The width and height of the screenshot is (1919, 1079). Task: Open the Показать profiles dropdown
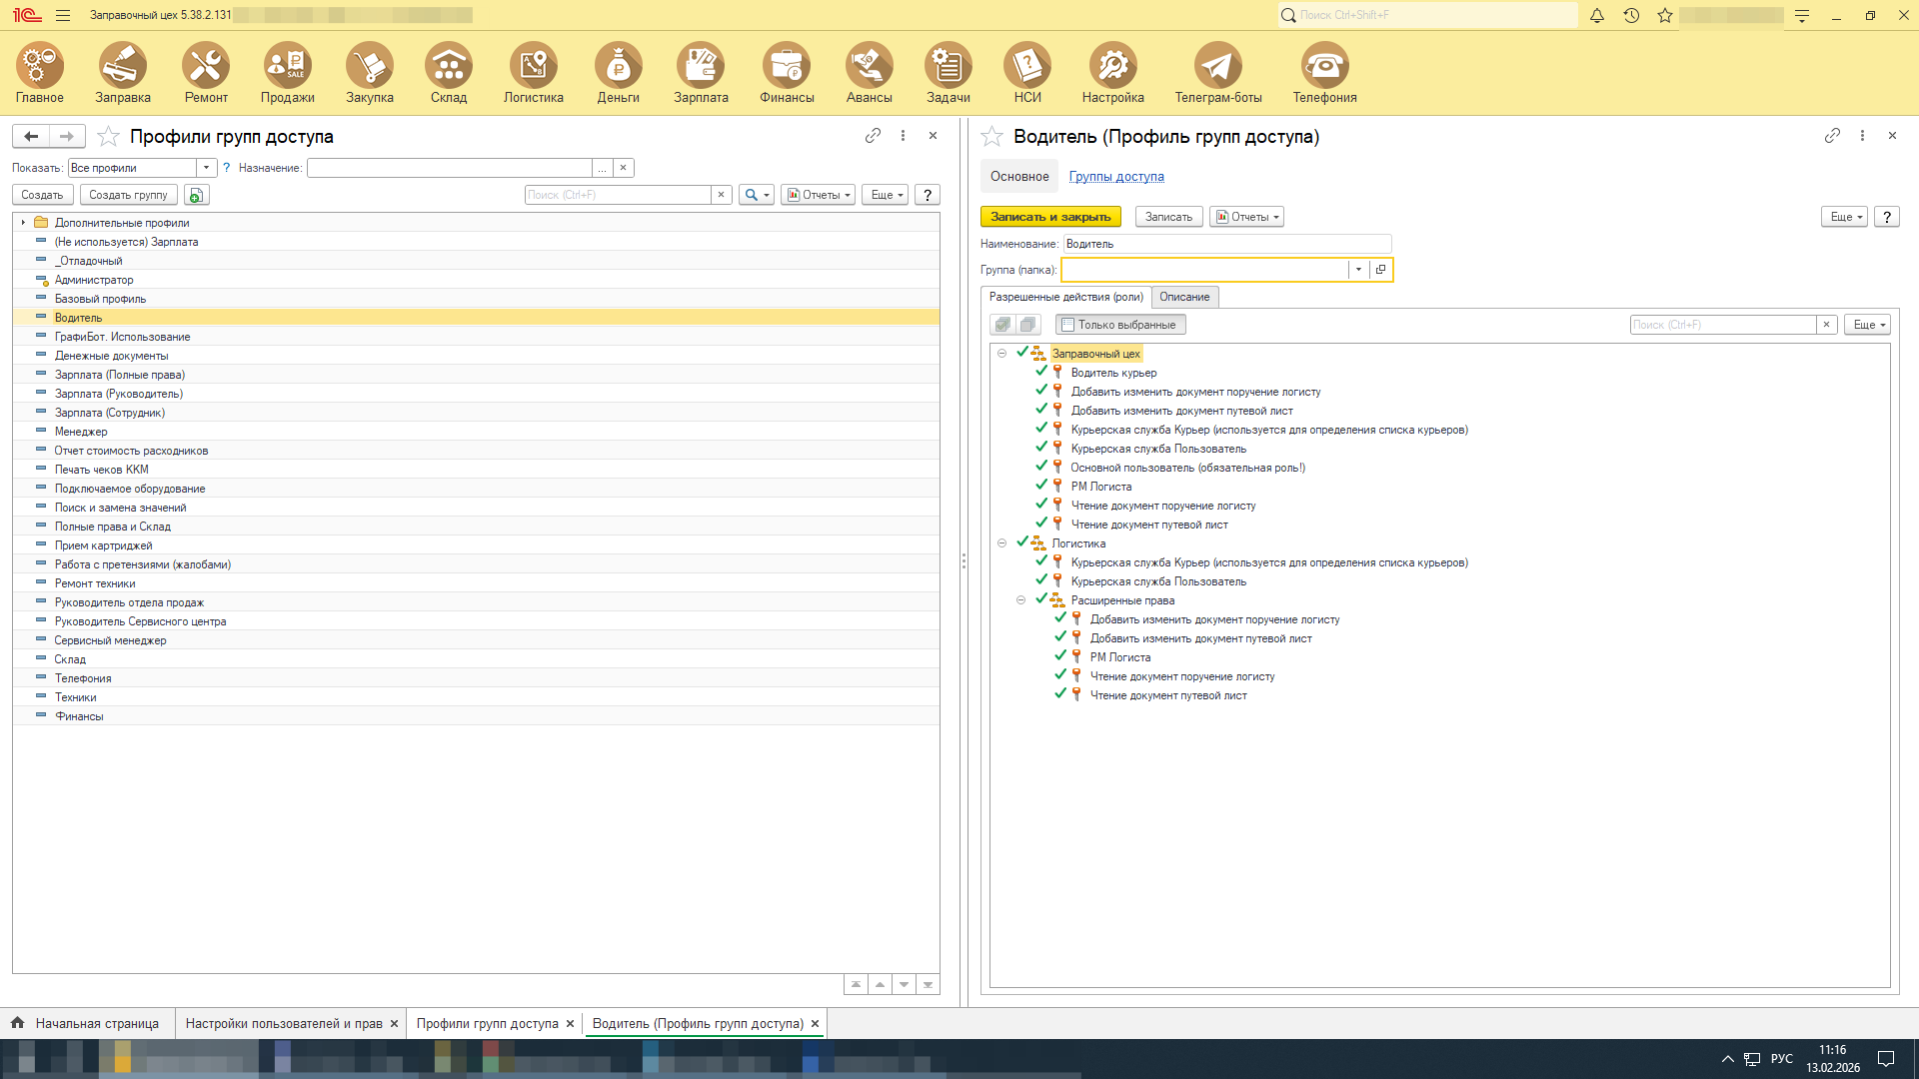(x=206, y=168)
